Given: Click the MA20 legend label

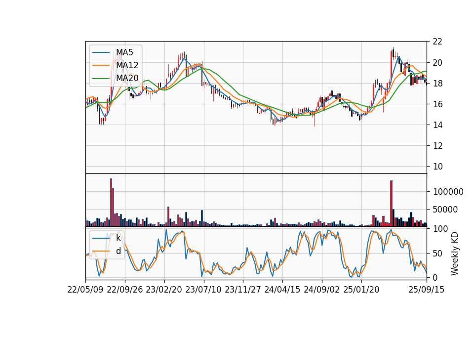Looking at the screenshot, I should (x=127, y=79).
